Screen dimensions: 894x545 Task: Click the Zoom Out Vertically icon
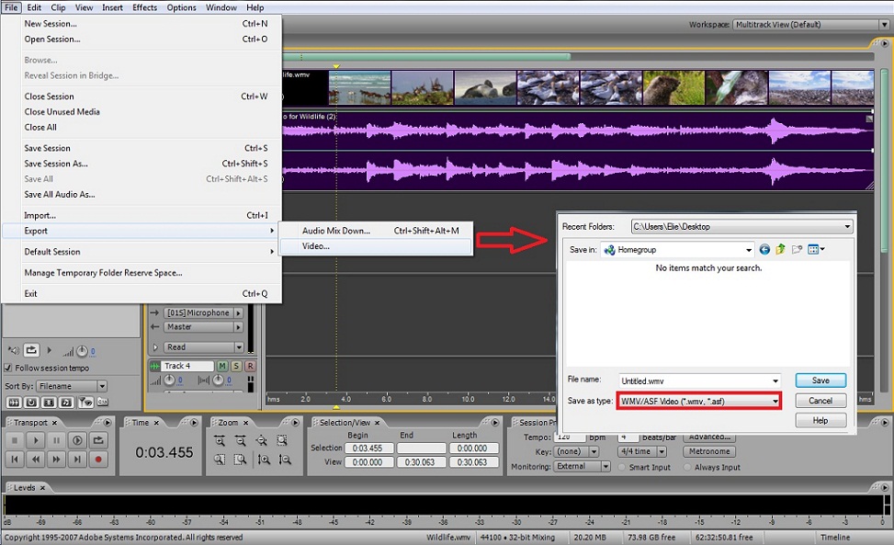[285, 459]
